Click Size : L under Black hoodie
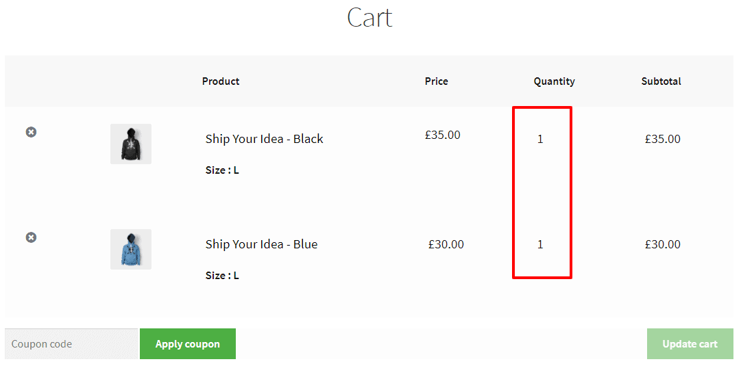This screenshot has width=741, height=366. tap(222, 170)
